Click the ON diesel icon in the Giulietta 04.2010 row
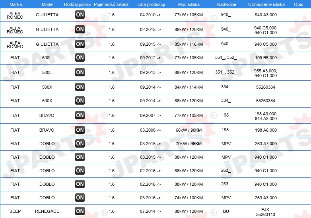Image resolution: width=311 pixels, height=218 pixels. pos(80,15)
